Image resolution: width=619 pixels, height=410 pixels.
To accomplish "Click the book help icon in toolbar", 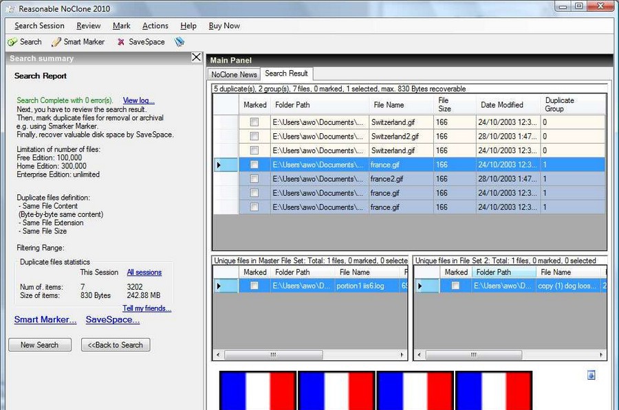I will pos(180,42).
